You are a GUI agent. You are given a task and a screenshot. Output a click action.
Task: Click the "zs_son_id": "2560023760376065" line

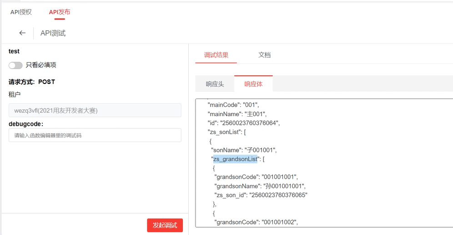(x=261, y=195)
